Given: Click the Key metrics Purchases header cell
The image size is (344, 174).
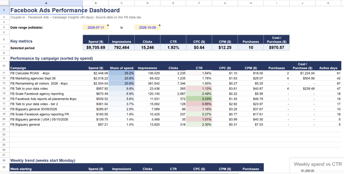Looking at the screenshot, I should [251, 40].
